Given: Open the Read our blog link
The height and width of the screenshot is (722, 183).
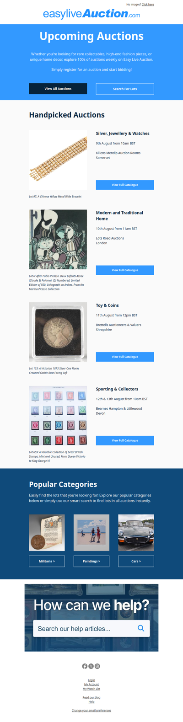Looking at the screenshot, I should coord(91,697).
